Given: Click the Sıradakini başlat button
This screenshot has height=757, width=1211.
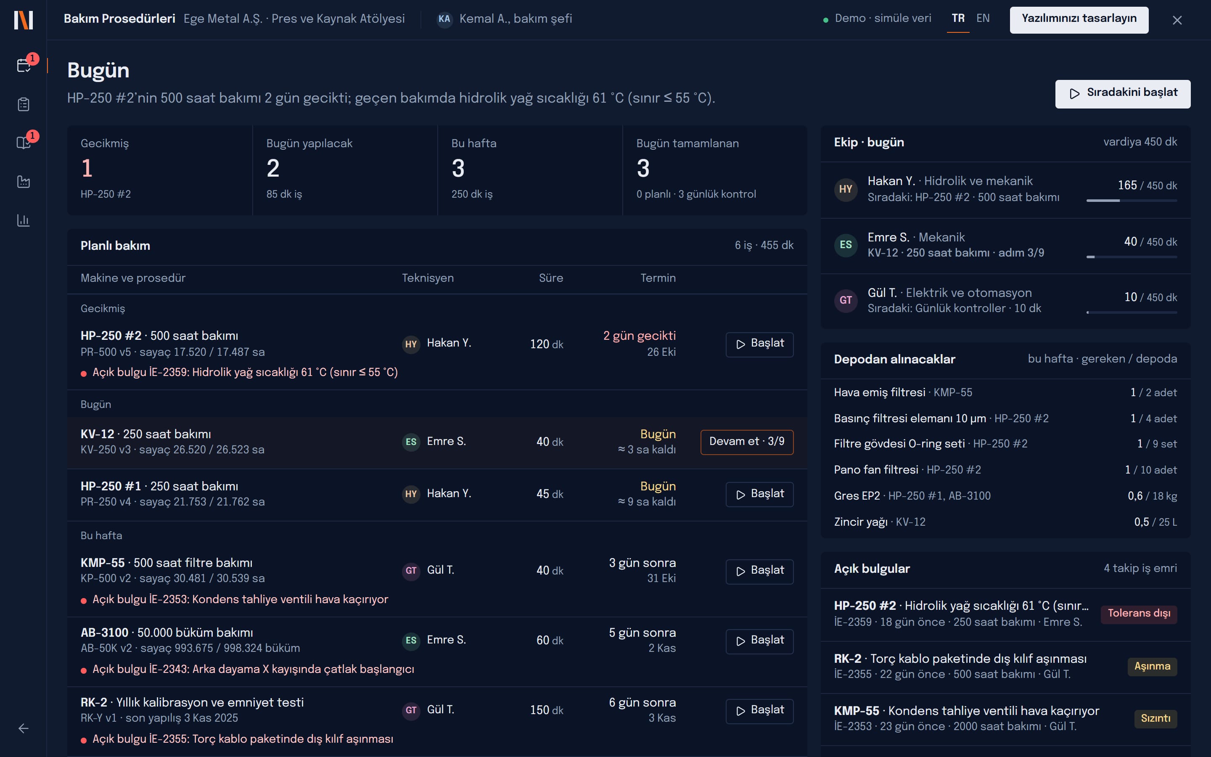Looking at the screenshot, I should pos(1123,94).
